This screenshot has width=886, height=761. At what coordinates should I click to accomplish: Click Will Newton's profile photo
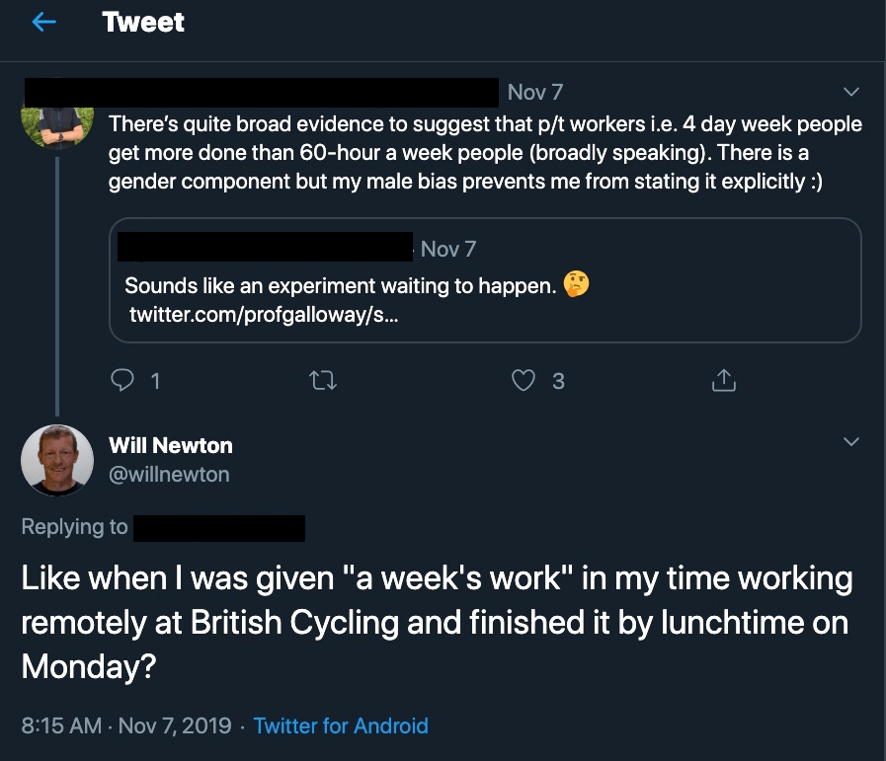point(57,459)
